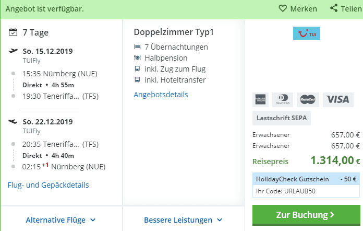Click the chevron next to Alternative Flüge
Screen dimensions: 363x231
tap(93, 220)
